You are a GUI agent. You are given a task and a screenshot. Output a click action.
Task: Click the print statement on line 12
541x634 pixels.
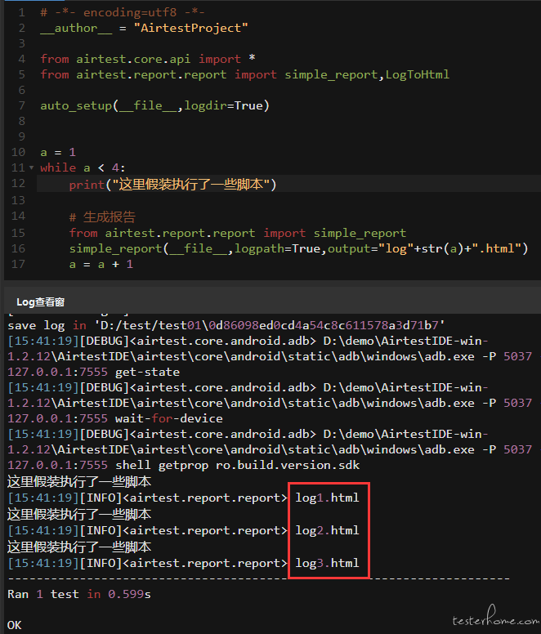tap(172, 185)
